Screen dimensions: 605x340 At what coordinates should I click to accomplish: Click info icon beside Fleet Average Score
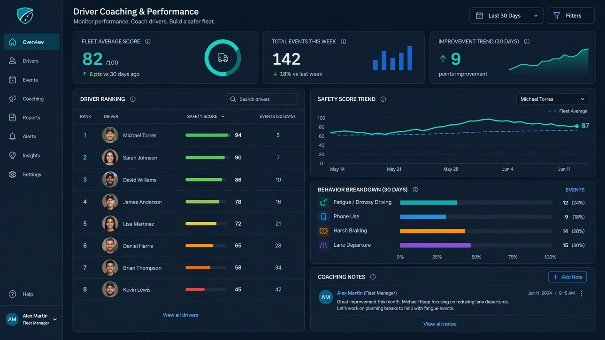pos(148,41)
